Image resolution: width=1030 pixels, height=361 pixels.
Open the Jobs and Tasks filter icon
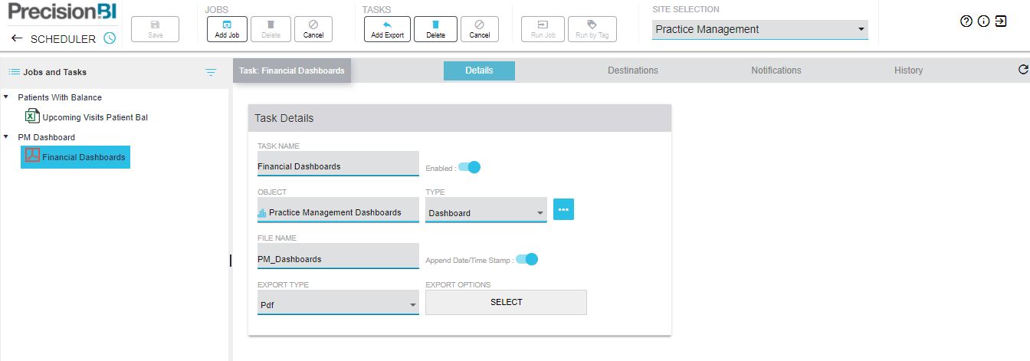coord(211,72)
